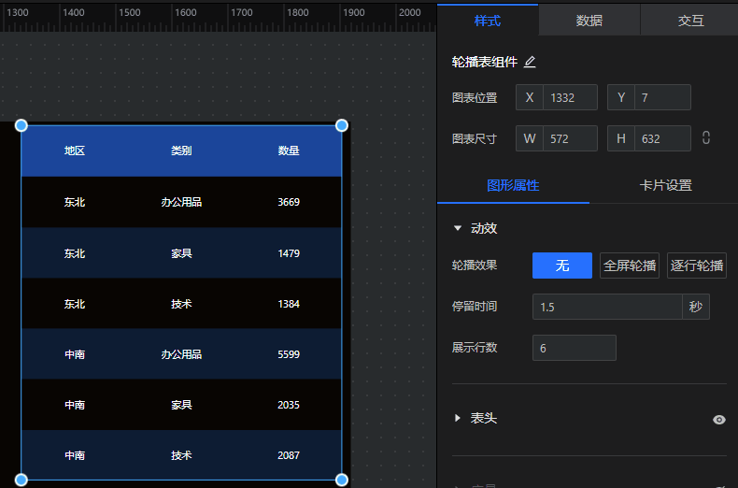Expand the 表头 section

pos(458,419)
